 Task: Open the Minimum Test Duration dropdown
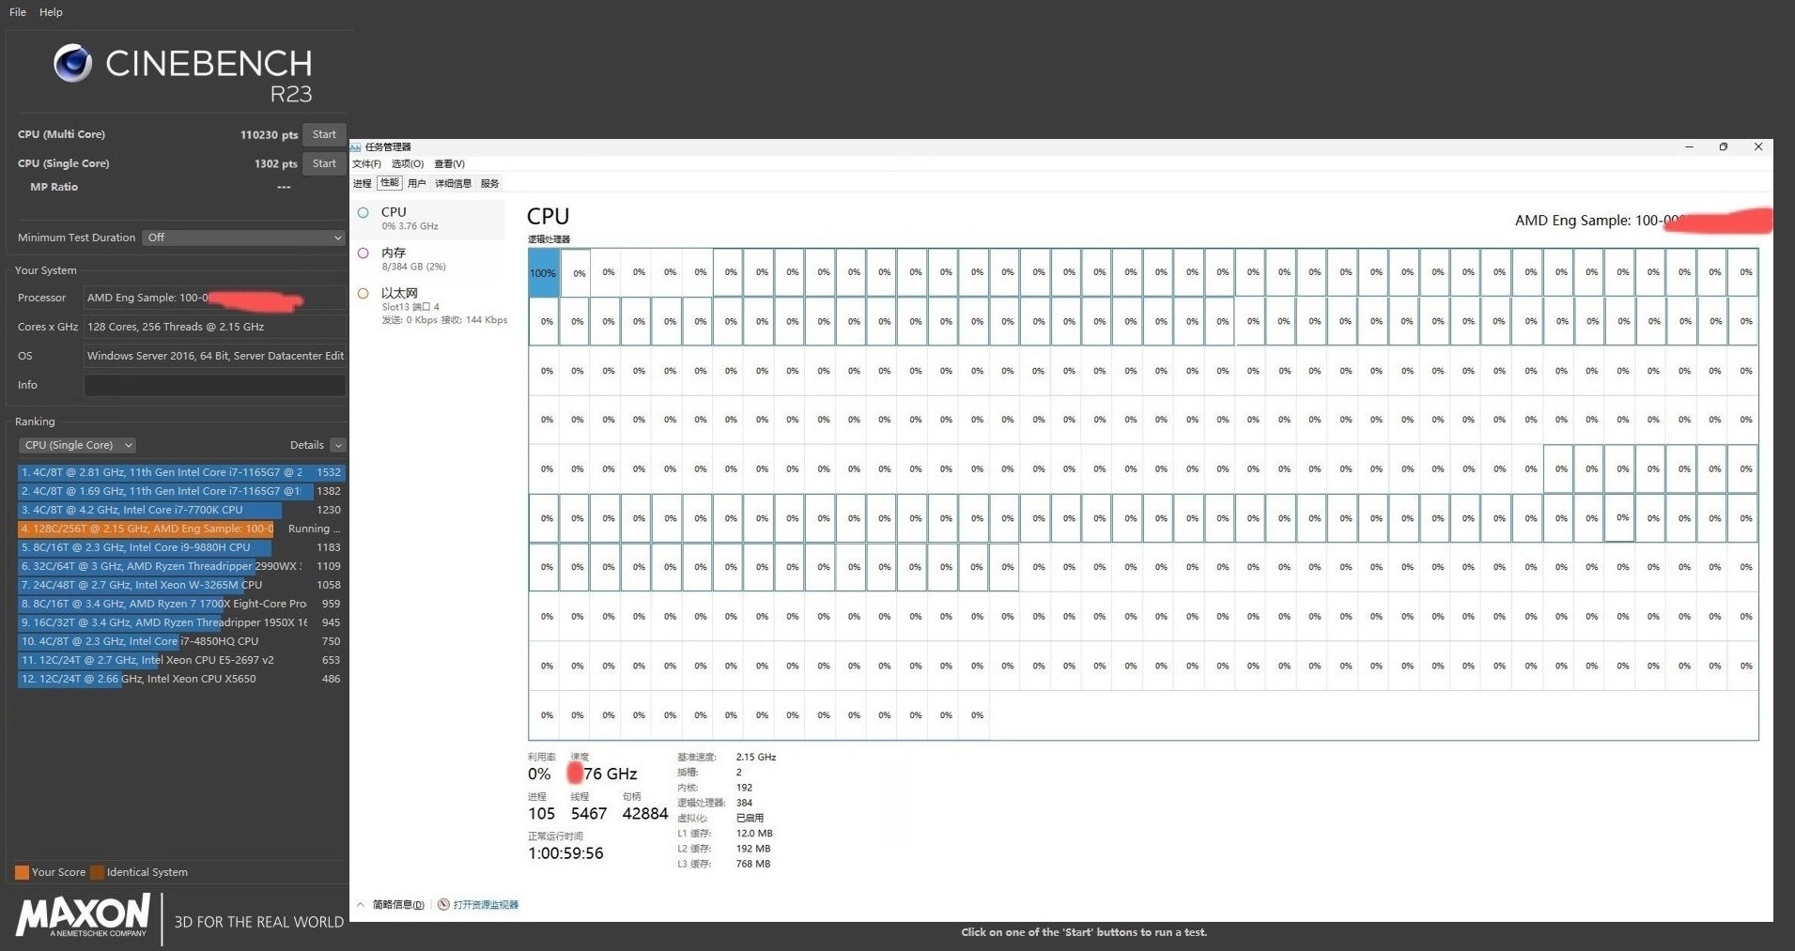(x=243, y=238)
